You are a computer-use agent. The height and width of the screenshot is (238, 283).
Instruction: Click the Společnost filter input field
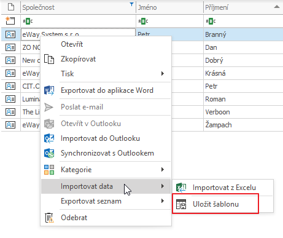[x=78, y=21]
